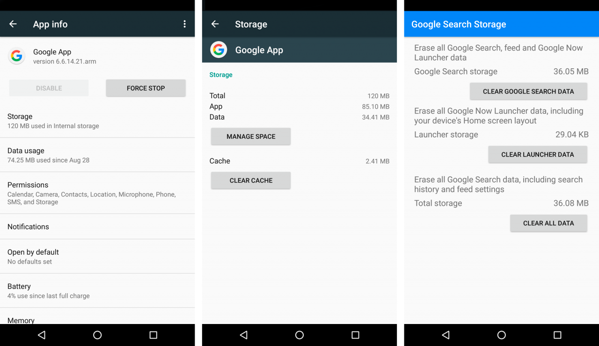
Task: Select Google Search storage value '36.05 MB'
Action: [571, 72]
